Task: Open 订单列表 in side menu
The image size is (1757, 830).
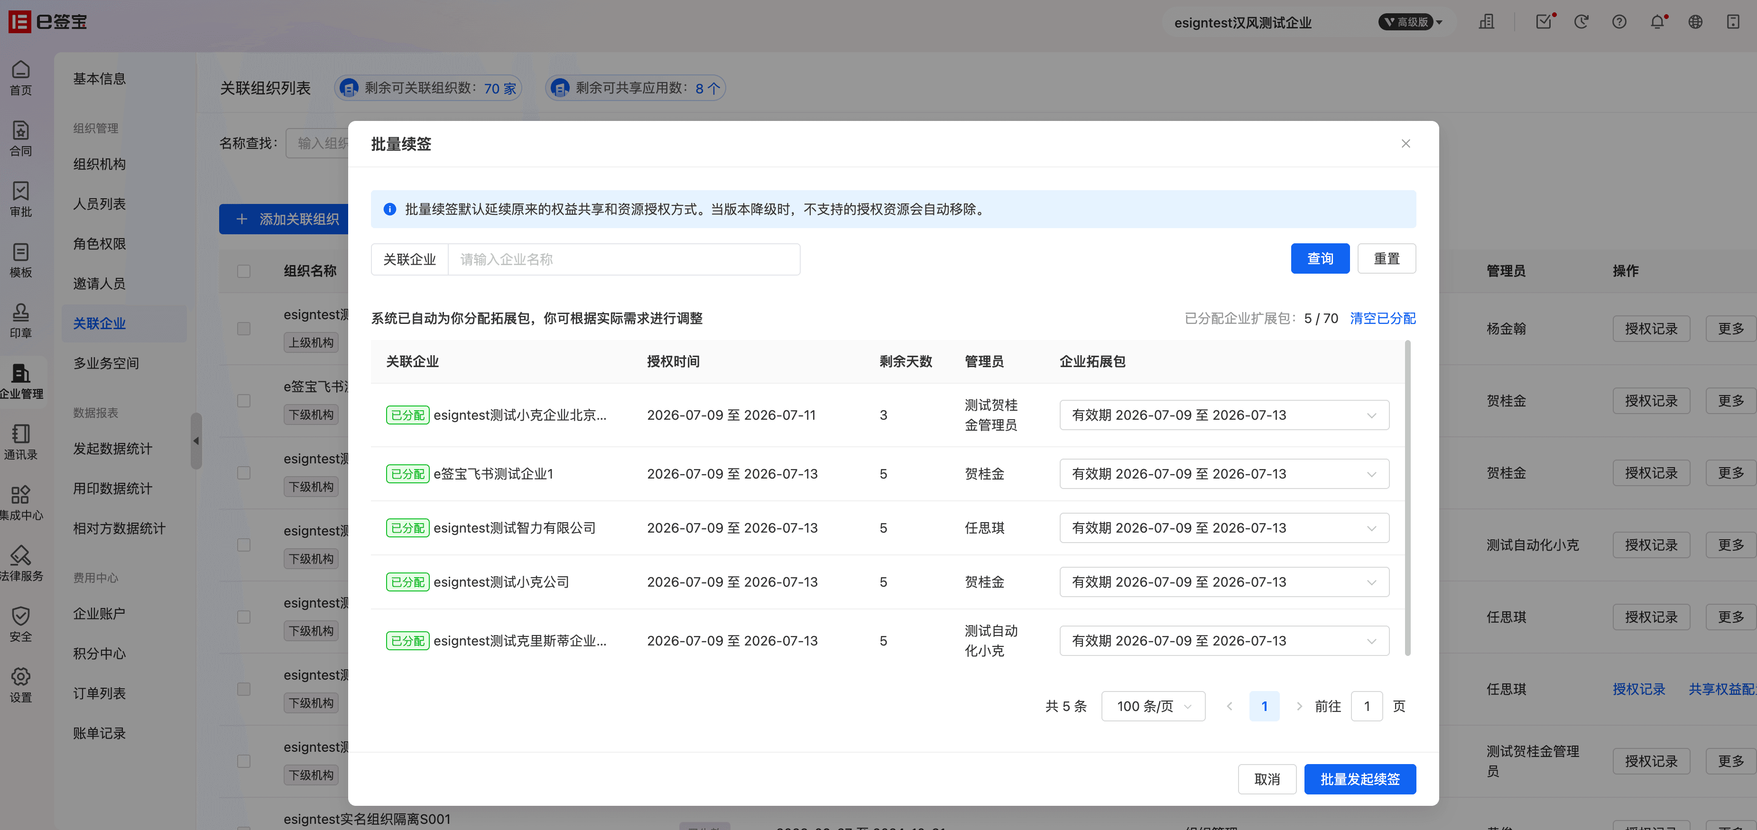Action: click(x=100, y=693)
